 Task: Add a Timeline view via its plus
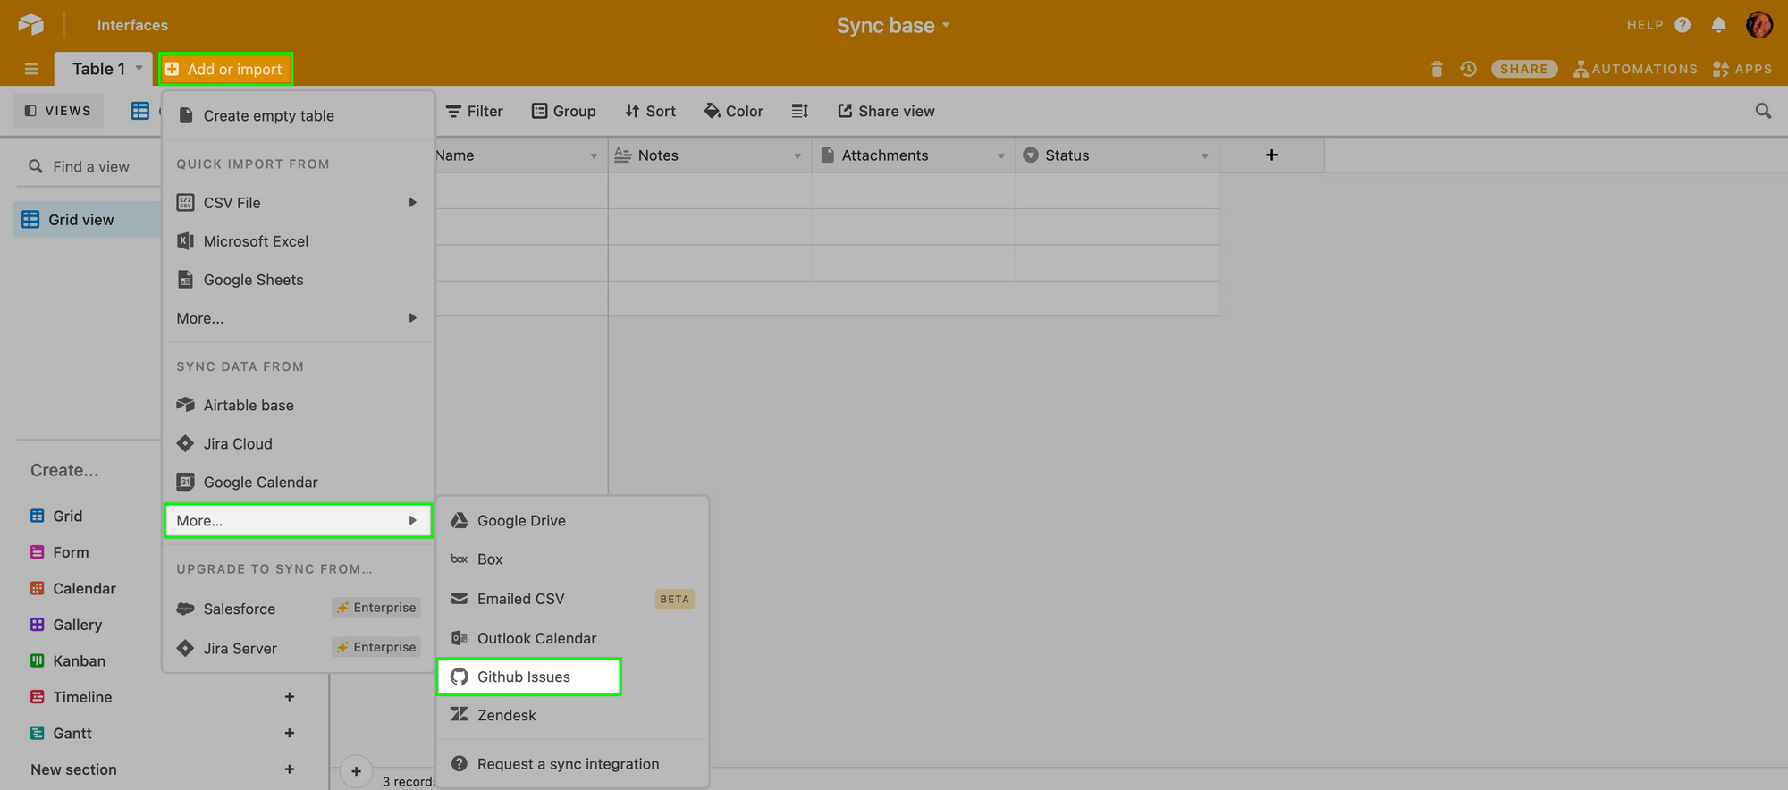click(290, 697)
